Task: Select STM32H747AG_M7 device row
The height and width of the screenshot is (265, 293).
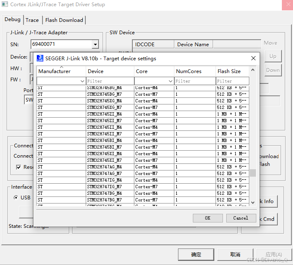Action: [x=143, y=173]
